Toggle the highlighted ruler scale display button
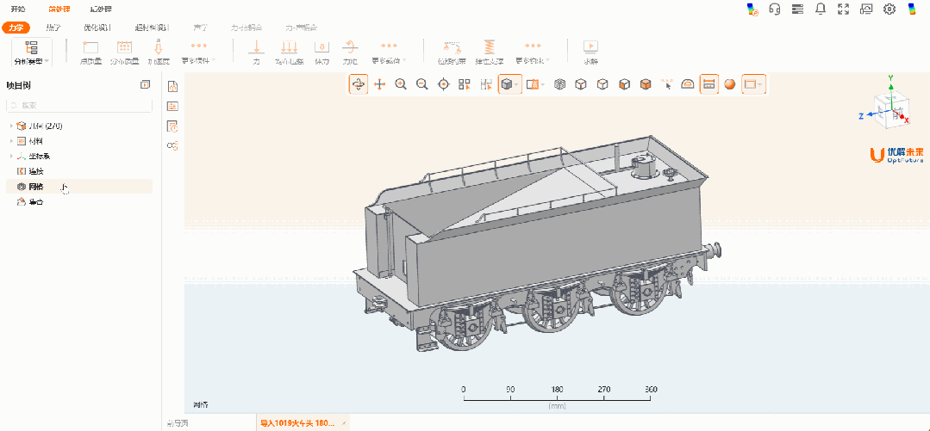Screen dimensions: 930x431 tap(708, 84)
